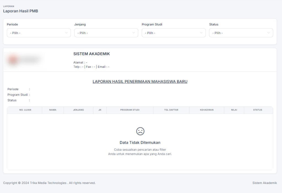Click the sad face empty-state icon

140,131
